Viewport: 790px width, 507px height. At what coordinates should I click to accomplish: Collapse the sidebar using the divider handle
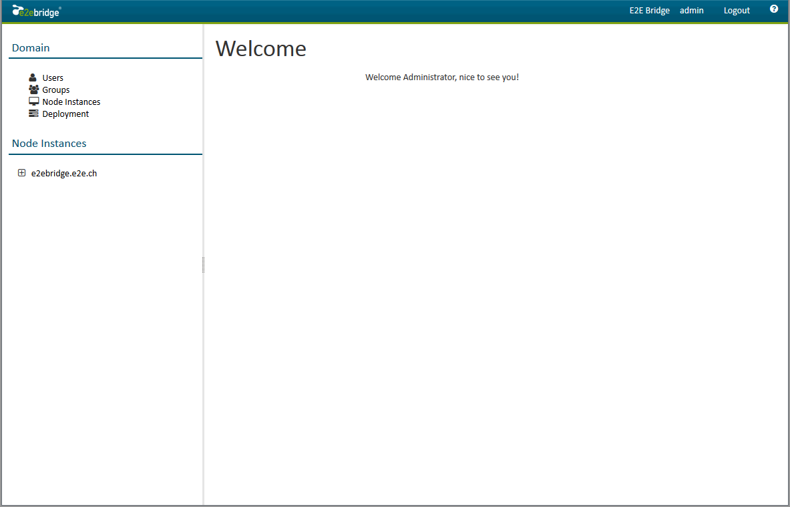tap(203, 265)
